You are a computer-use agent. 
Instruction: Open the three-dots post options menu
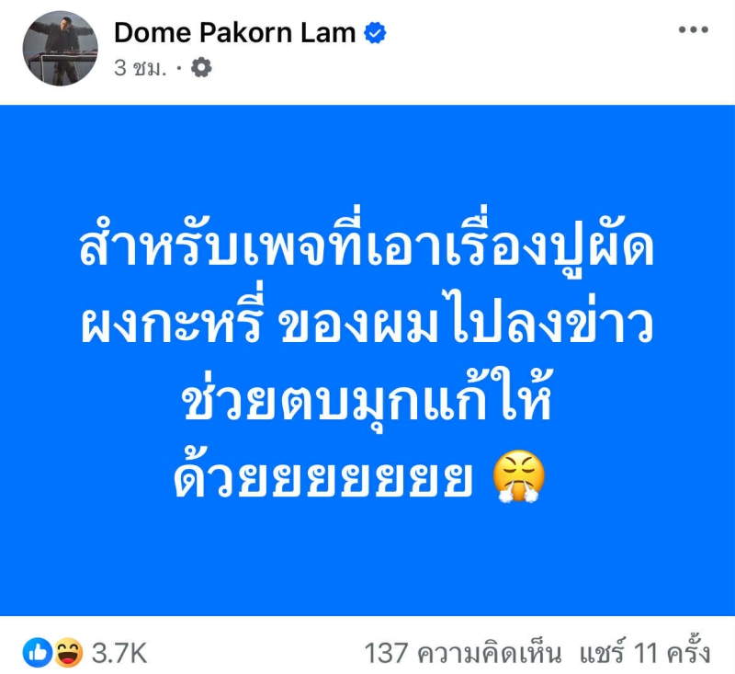tap(693, 29)
